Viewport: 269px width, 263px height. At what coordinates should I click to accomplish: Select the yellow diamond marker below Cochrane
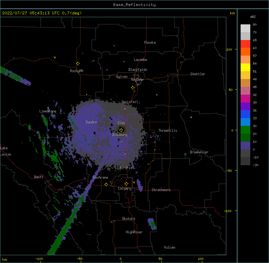(106, 184)
